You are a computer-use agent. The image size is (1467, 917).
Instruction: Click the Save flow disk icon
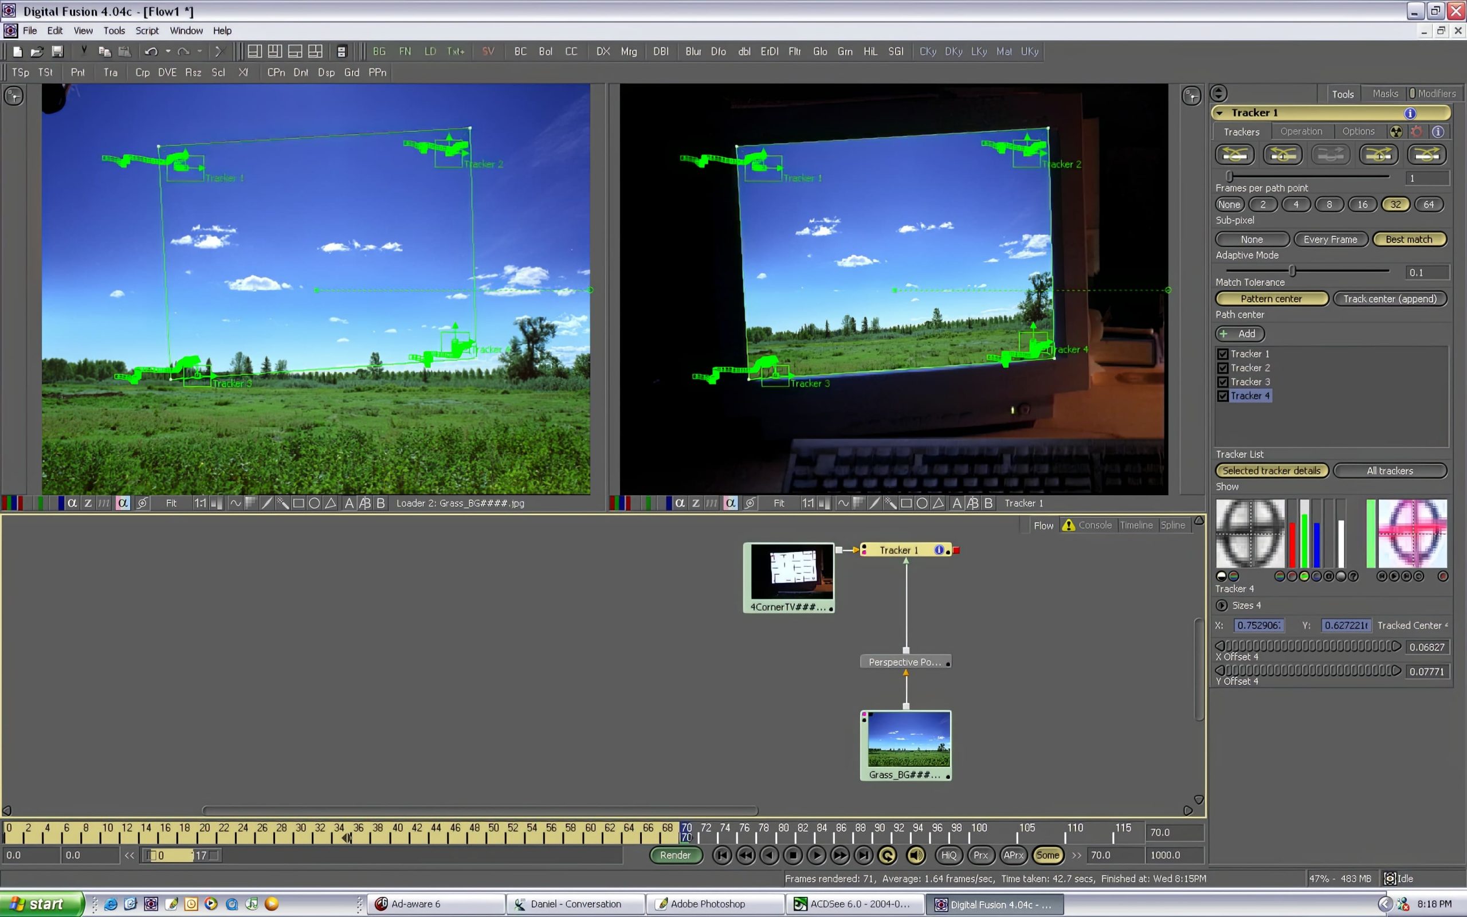point(57,52)
